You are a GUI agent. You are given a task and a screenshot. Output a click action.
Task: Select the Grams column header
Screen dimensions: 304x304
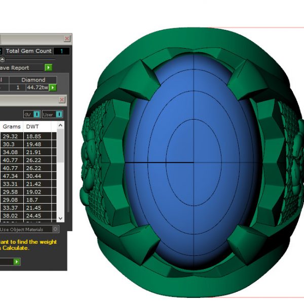pyautogui.click(x=11, y=126)
